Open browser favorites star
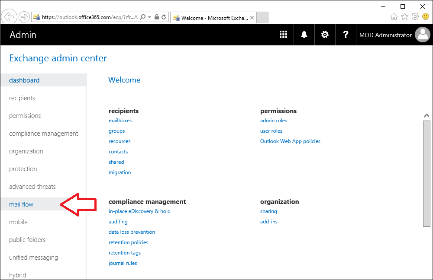The height and width of the screenshot is (280, 433). coord(404,17)
